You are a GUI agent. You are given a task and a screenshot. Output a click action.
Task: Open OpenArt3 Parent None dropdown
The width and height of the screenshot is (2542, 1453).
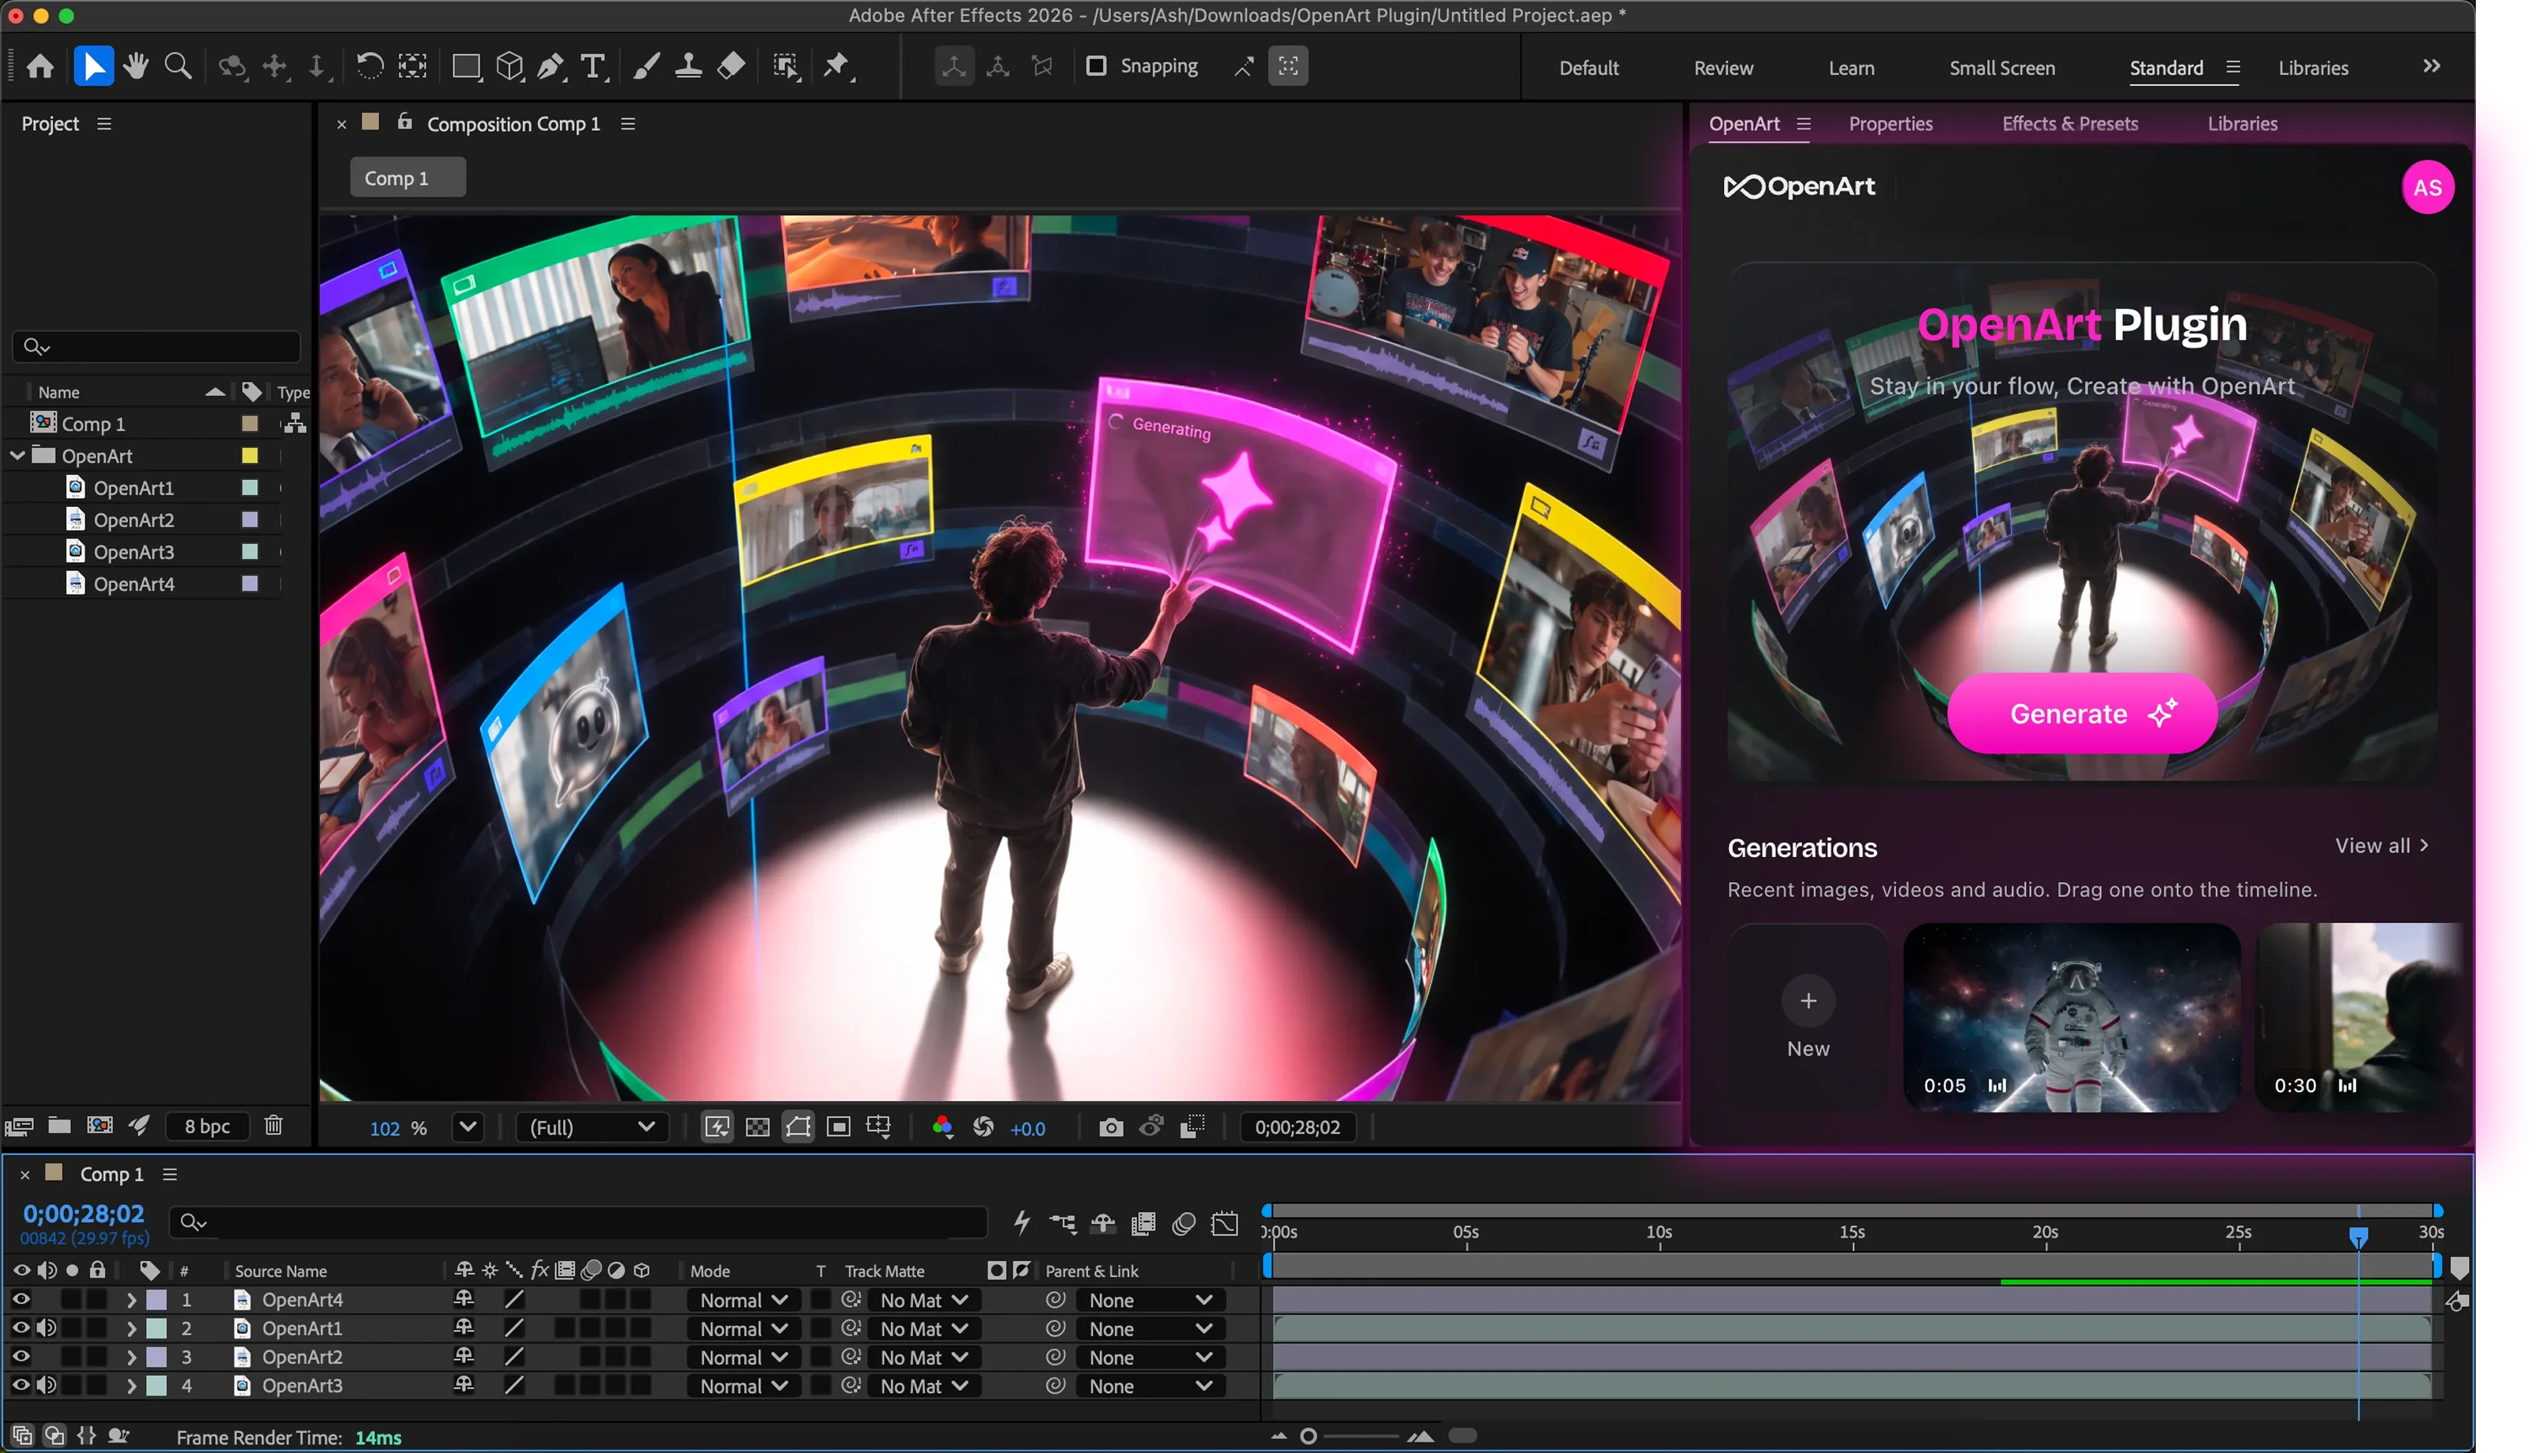pyautogui.click(x=1149, y=1386)
